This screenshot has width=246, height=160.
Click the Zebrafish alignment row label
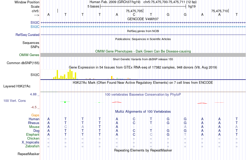[x=32, y=146]
